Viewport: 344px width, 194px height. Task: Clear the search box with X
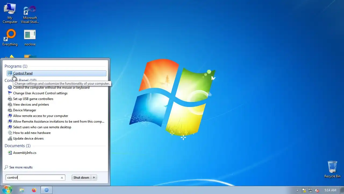[x=62, y=178]
